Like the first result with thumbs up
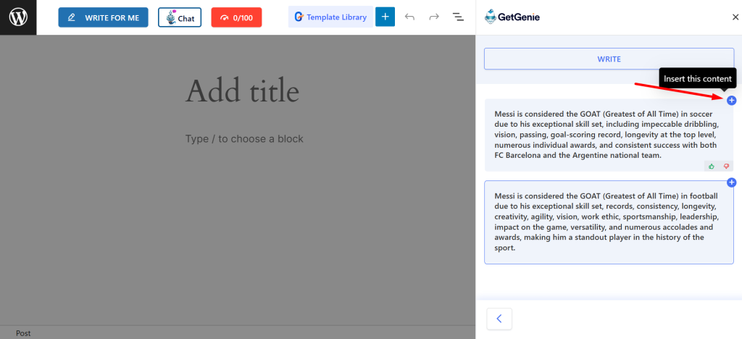The height and width of the screenshot is (339, 742). [712, 166]
